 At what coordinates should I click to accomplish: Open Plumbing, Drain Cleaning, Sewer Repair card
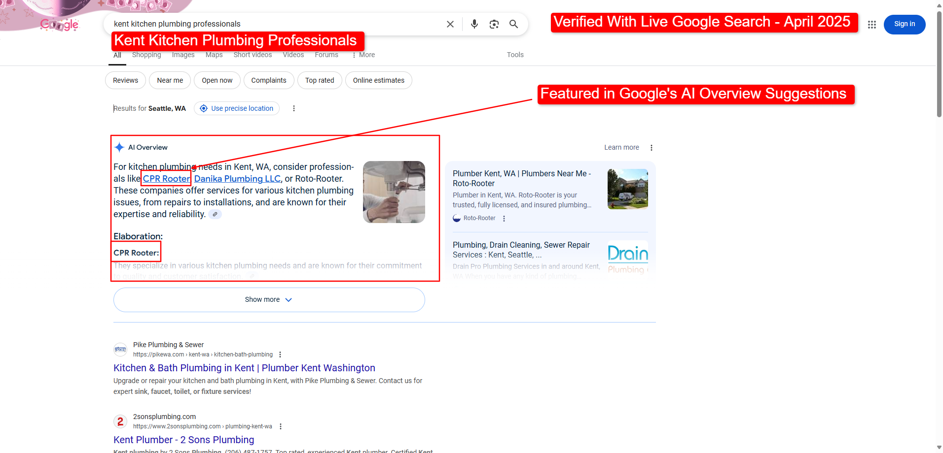[x=521, y=250]
